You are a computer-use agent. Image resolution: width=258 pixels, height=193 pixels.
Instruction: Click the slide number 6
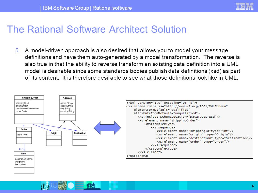tap(253, 186)
